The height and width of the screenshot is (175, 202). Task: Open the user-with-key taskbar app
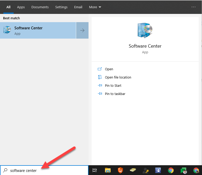145,170
